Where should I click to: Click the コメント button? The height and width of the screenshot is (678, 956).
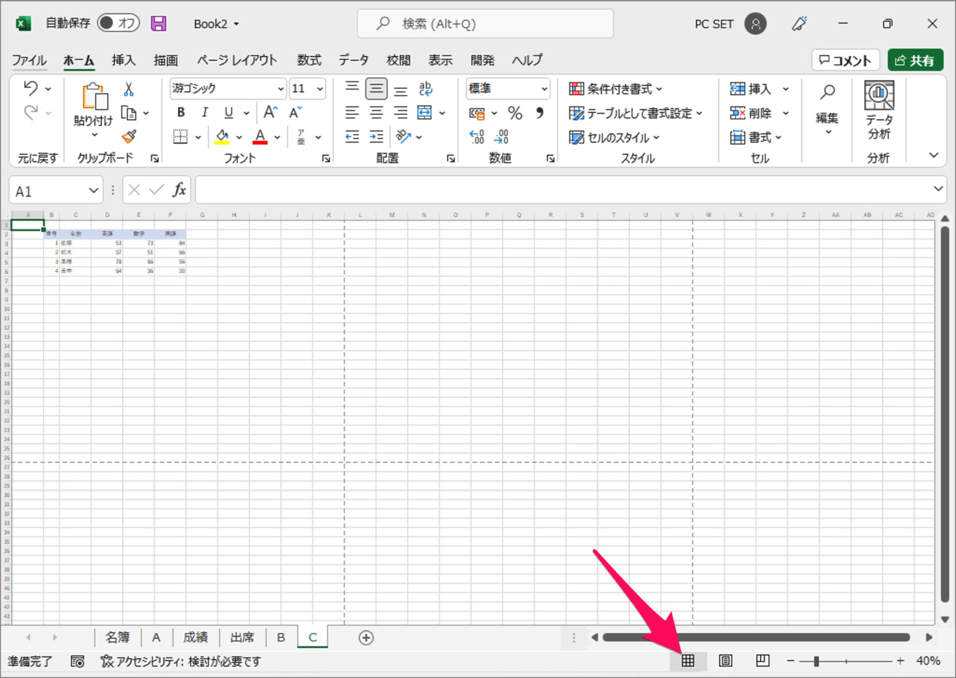pos(845,60)
